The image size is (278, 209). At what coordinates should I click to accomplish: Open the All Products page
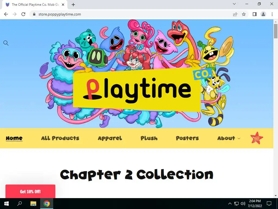pos(60,138)
